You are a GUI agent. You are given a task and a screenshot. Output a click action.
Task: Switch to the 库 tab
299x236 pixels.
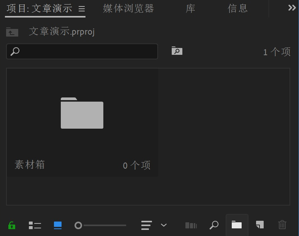tap(190, 9)
